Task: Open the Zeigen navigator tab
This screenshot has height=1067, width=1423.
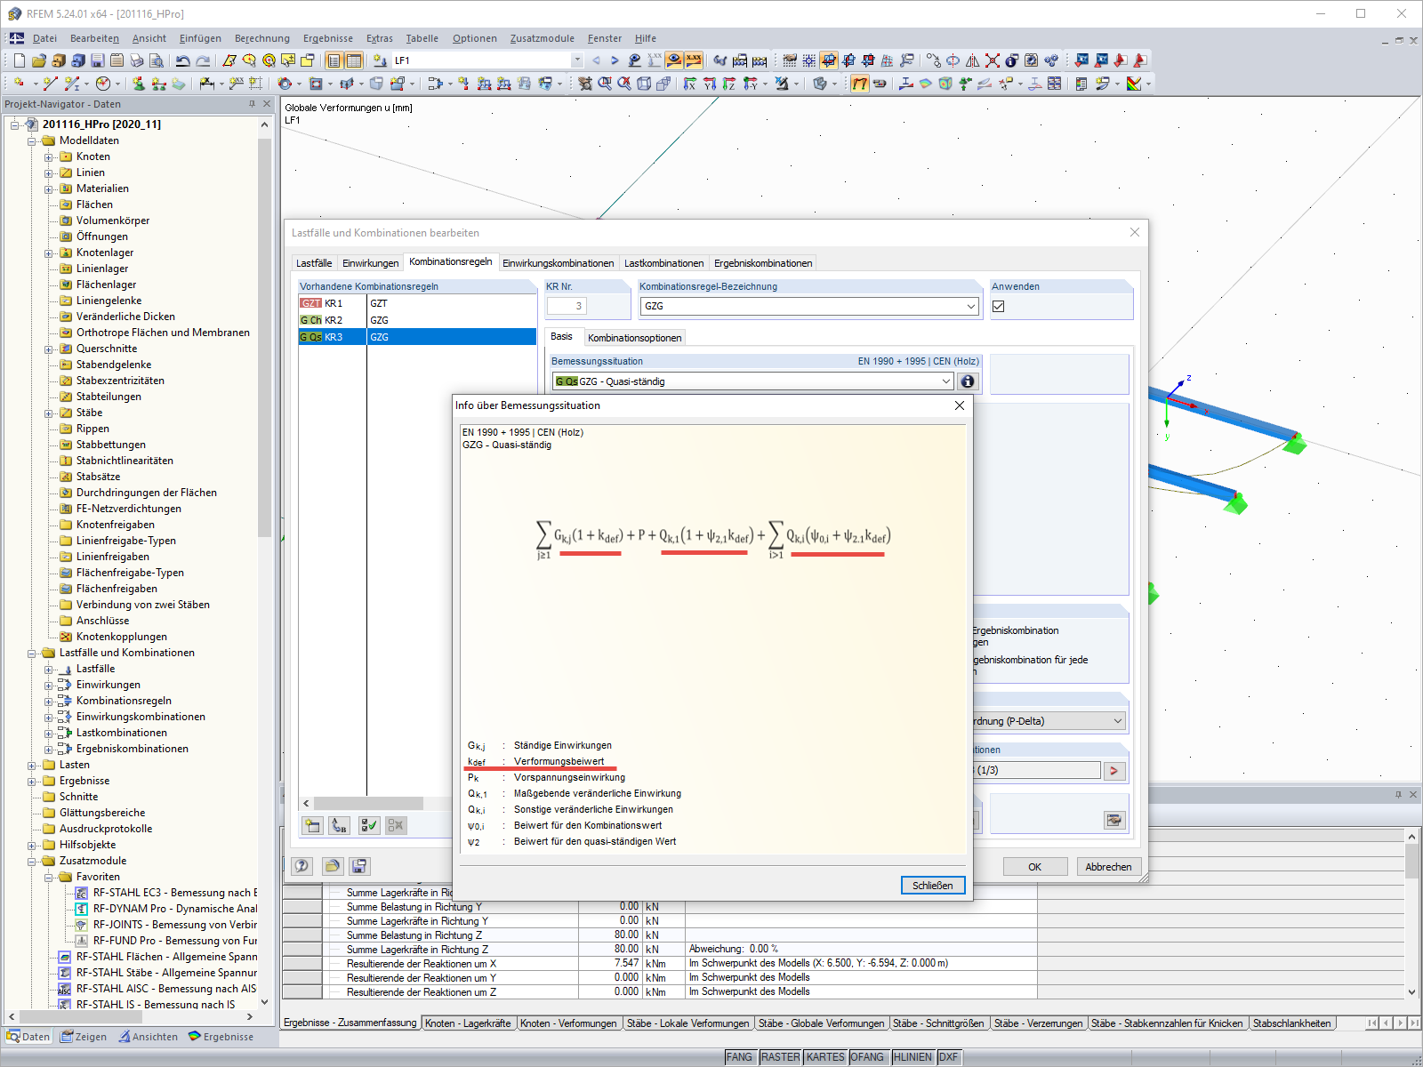Action: point(84,1037)
